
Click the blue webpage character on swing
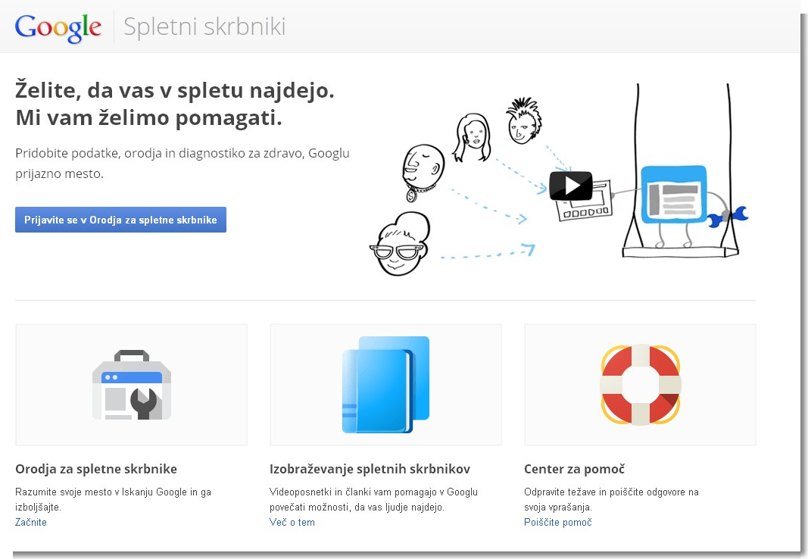coord(673,194)
